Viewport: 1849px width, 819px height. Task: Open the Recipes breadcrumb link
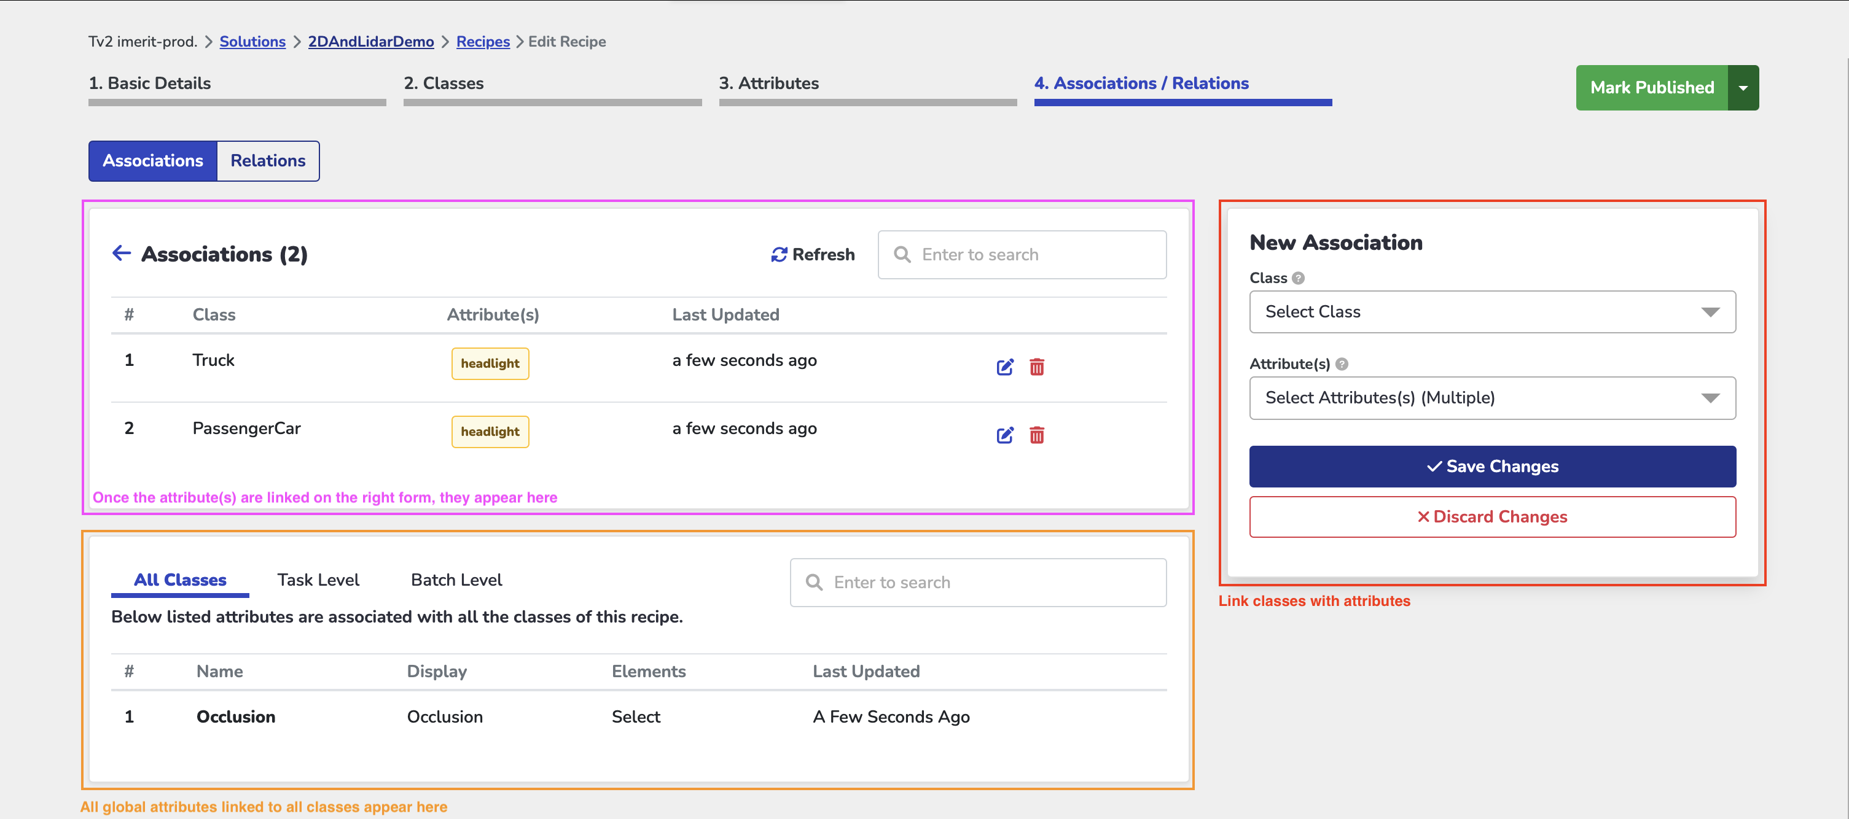[482, 42]
